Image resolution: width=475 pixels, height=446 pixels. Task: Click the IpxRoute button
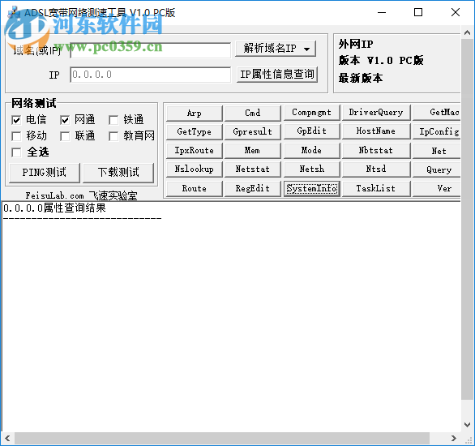pyautogui.click(x=195, y=151)
